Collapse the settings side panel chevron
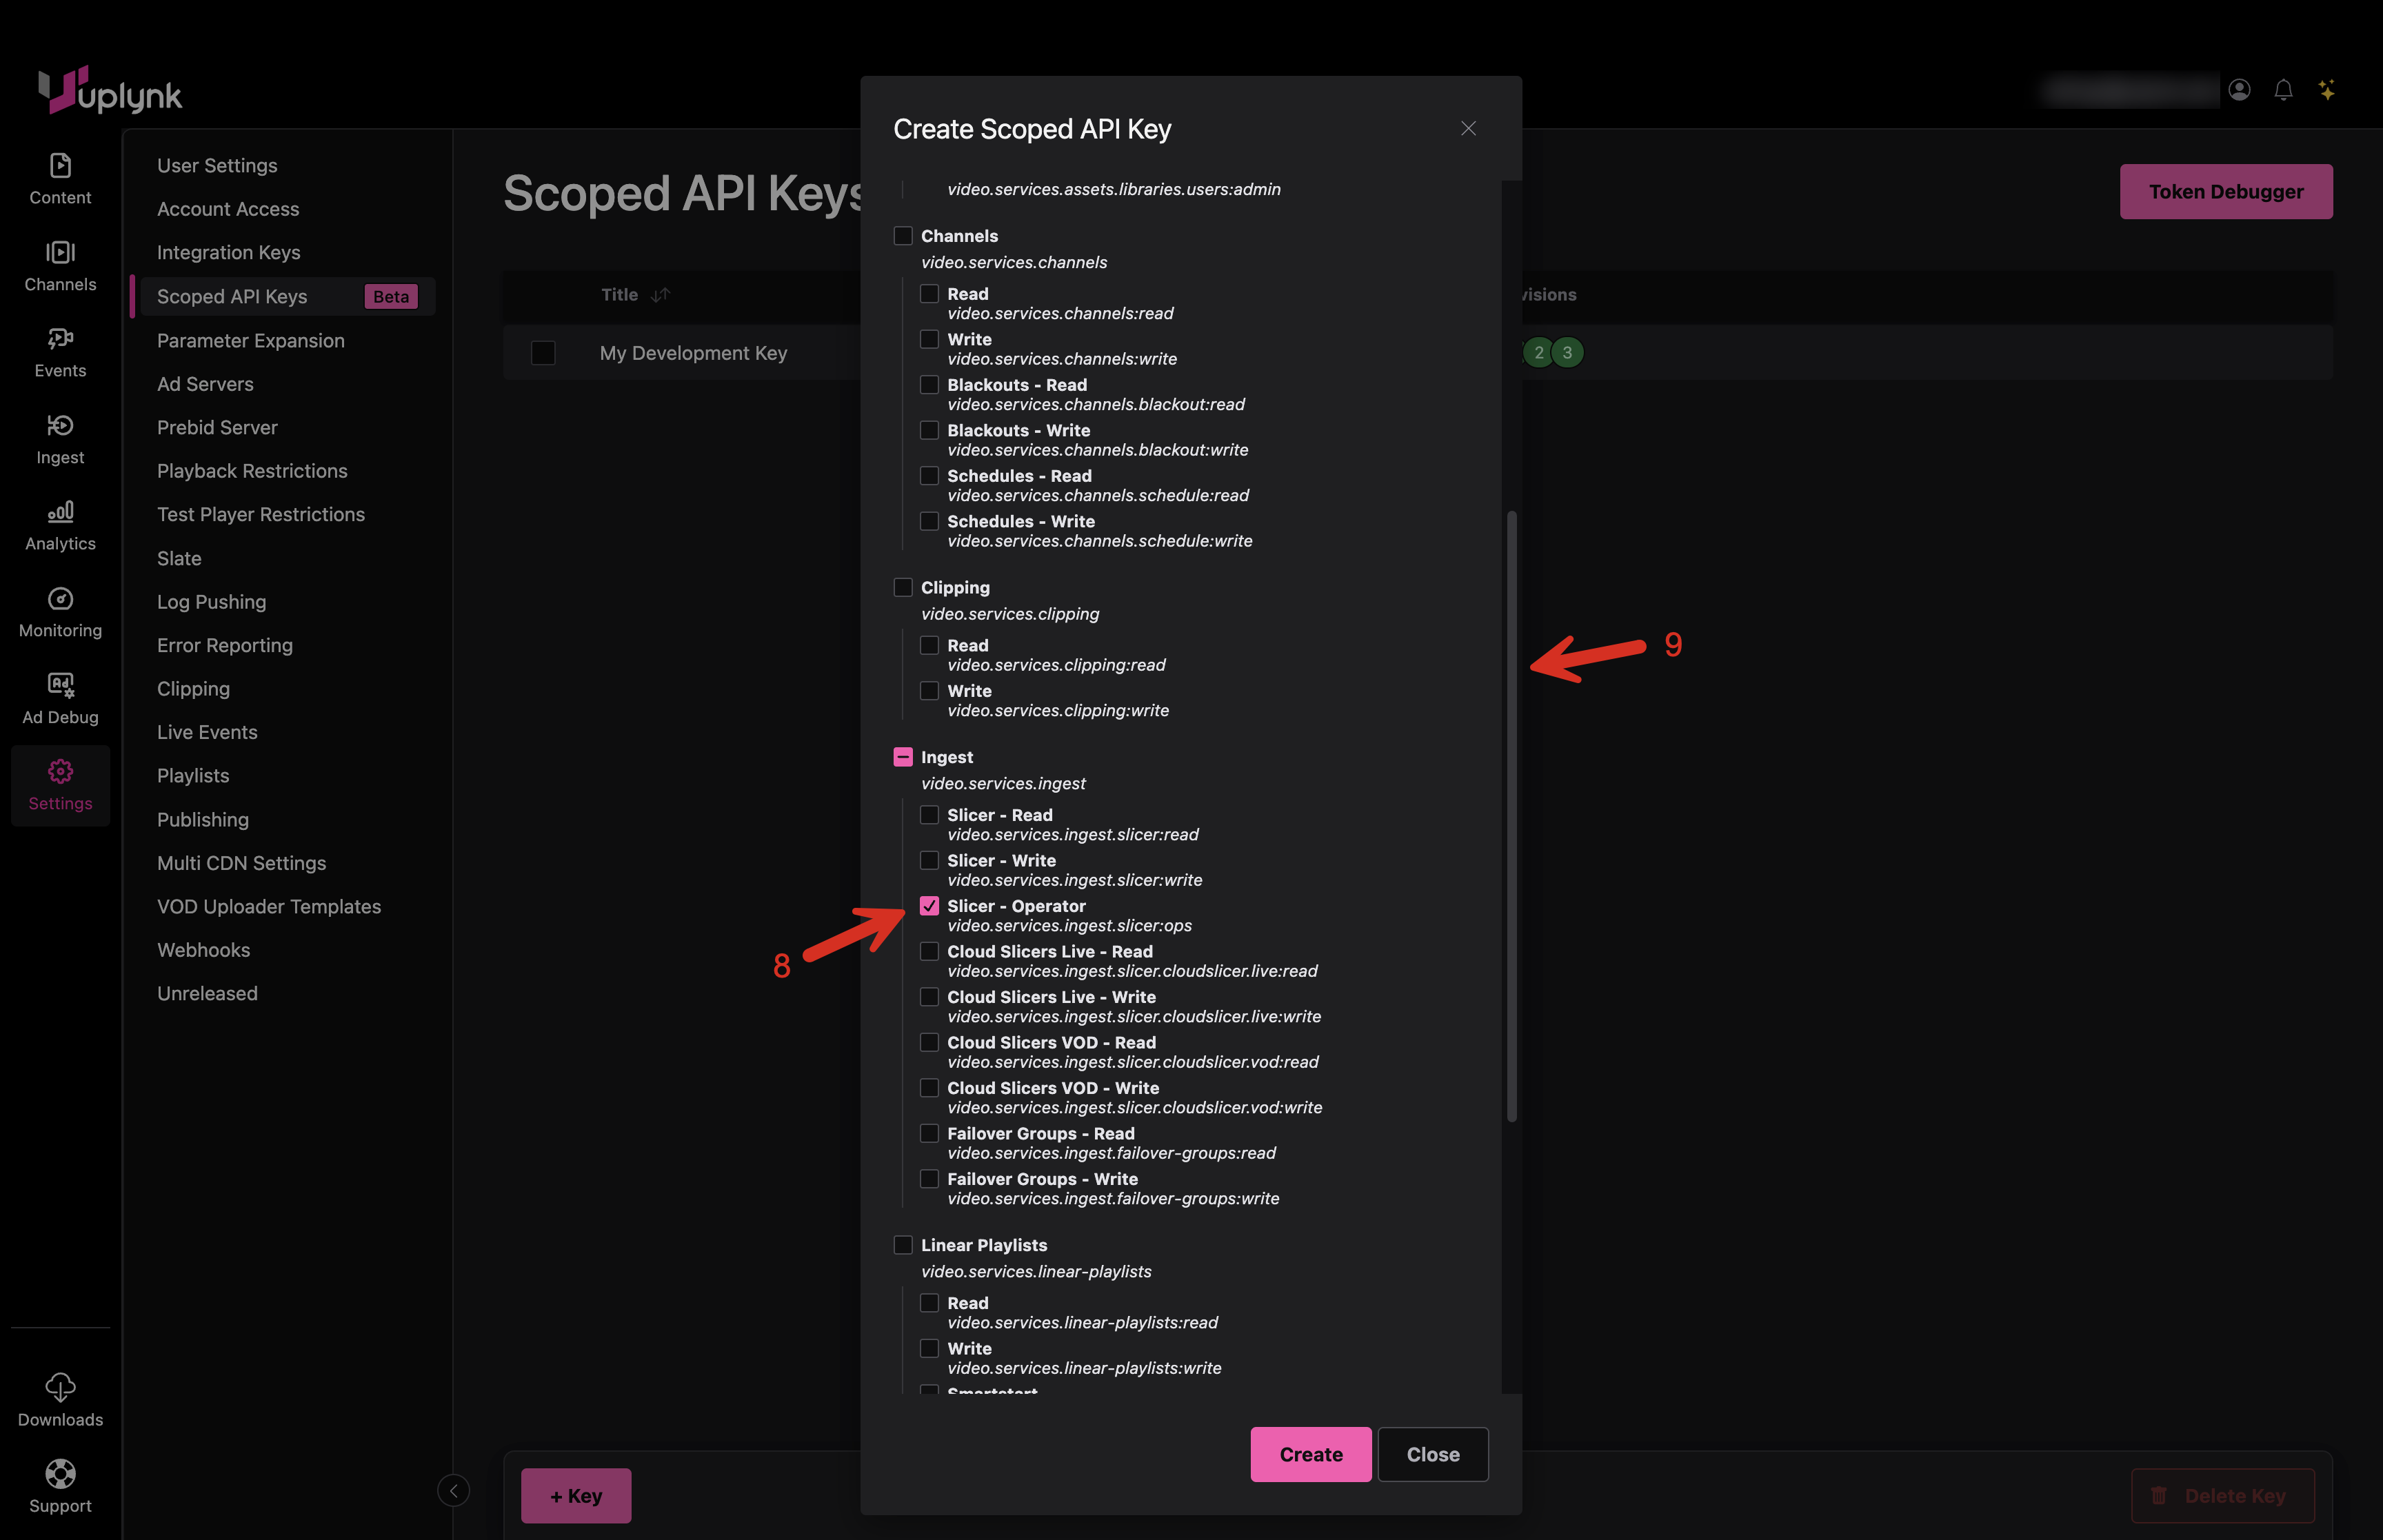 453,1491
